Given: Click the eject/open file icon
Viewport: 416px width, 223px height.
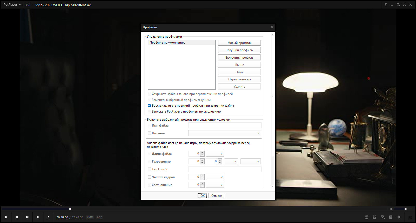Looking at the screenshot, I should [49, 217].
